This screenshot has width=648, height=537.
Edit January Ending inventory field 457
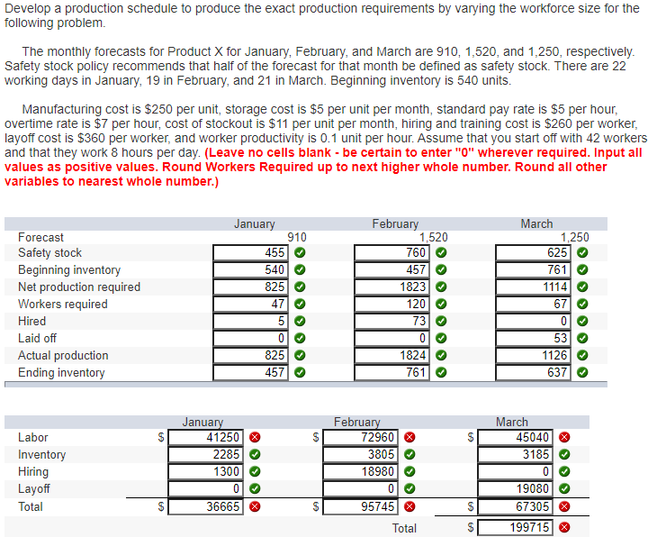(251, 373)
